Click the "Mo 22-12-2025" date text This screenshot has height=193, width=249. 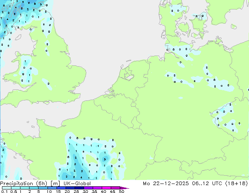click(x=166, y=184)
